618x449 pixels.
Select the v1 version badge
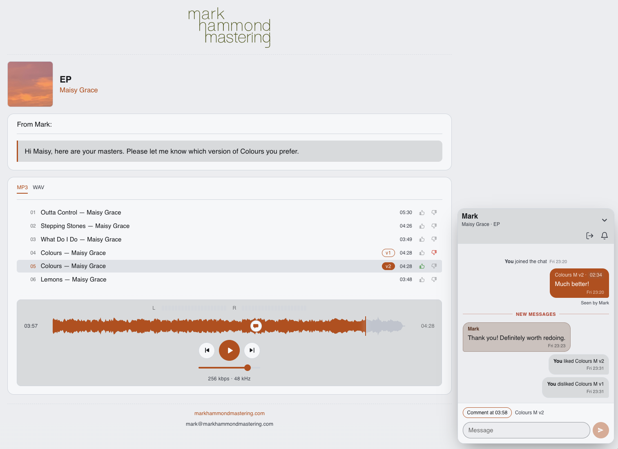[388, 253]
